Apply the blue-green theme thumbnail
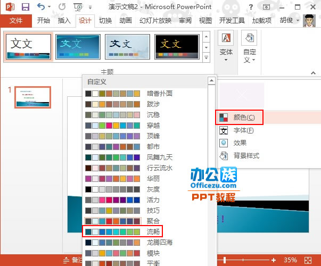The height and width of the screenshot is (266, 321). click(78, 47)
